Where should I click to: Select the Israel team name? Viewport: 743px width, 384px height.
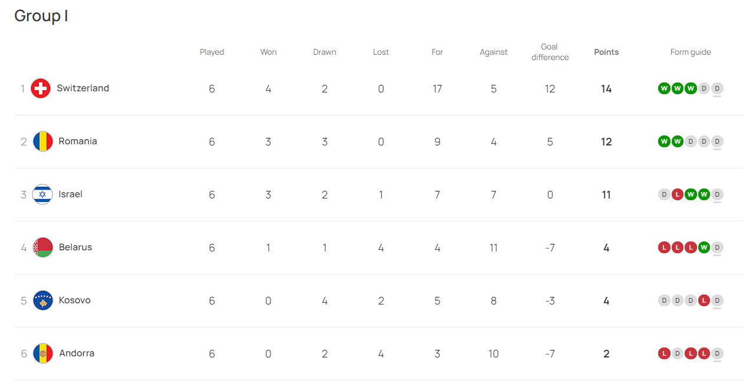(x=71, y=194)
